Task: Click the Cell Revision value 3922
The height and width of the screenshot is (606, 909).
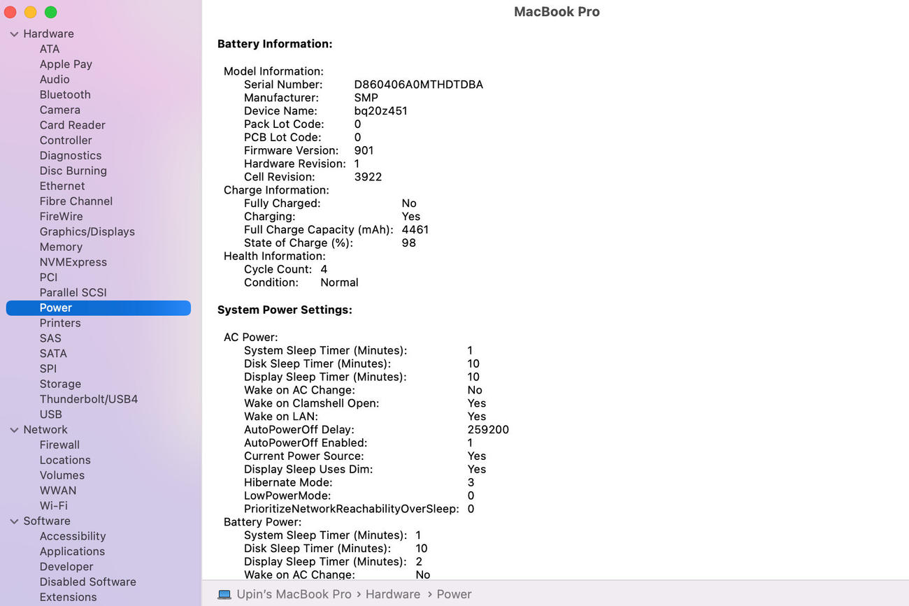Action: click(x=368, y=177)
